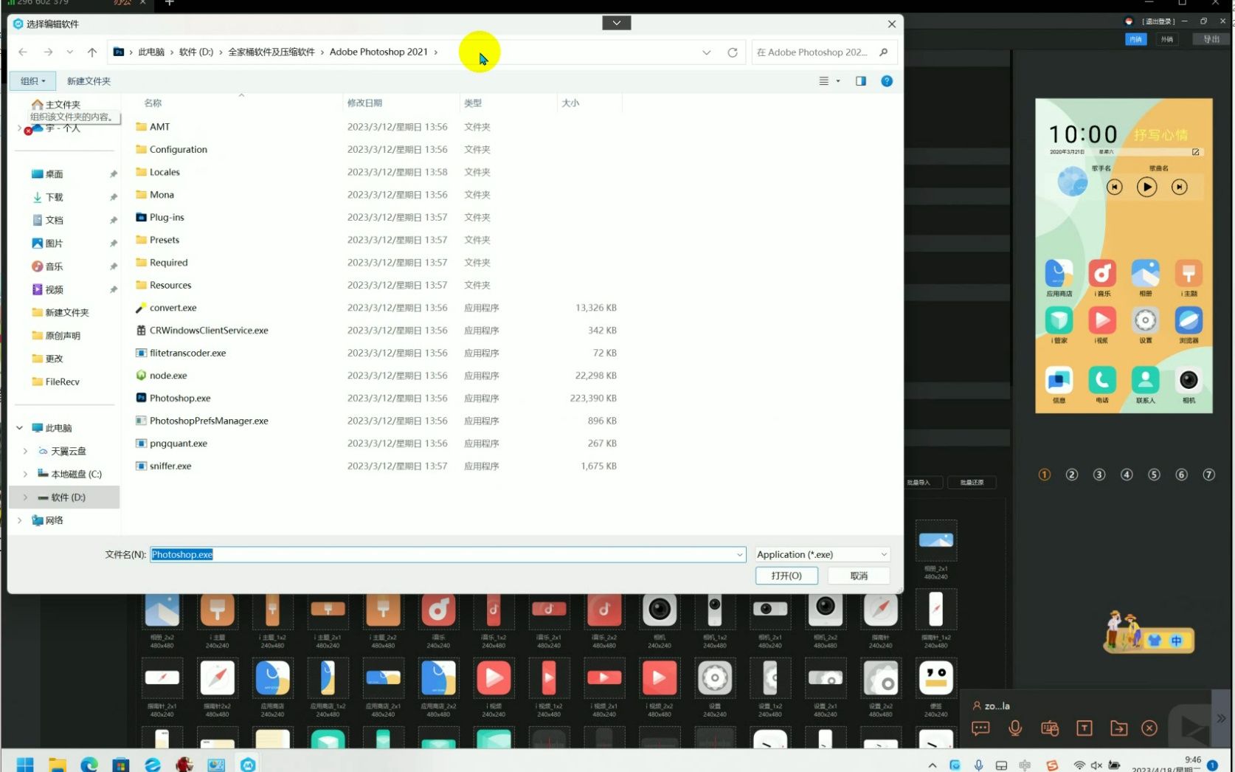Switch to the 外销 tab in theme editor
Screen dimensions: 1235x772
(x=1166, y=39)
